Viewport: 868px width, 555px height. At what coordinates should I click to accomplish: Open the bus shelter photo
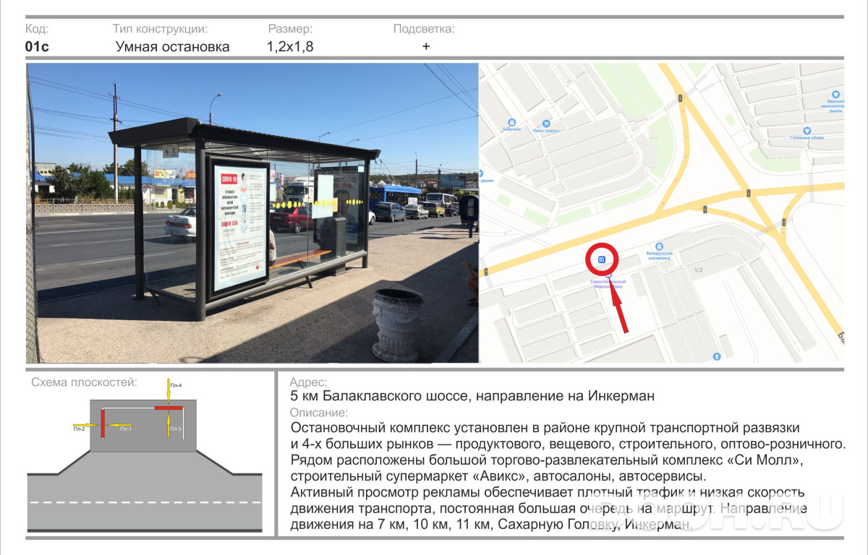[x=252, y=213]
